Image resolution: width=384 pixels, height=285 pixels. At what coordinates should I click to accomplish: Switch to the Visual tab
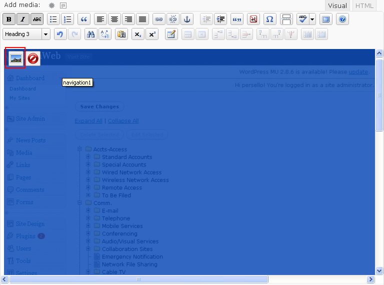point(337,5)
